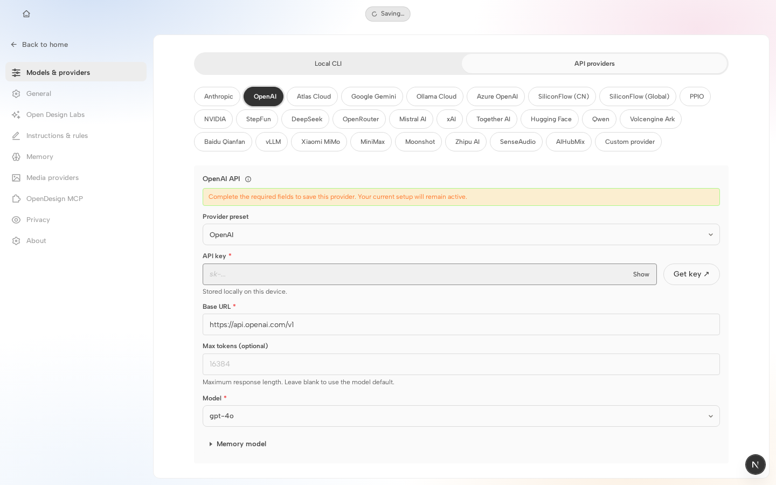Pick the xAI provider chip

[450, 119]
